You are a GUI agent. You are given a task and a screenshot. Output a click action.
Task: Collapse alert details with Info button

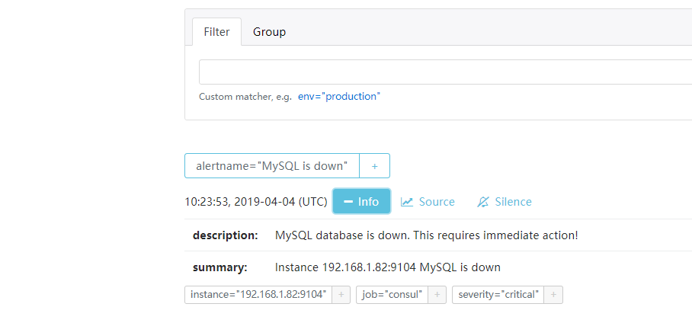tap(361, 201)
